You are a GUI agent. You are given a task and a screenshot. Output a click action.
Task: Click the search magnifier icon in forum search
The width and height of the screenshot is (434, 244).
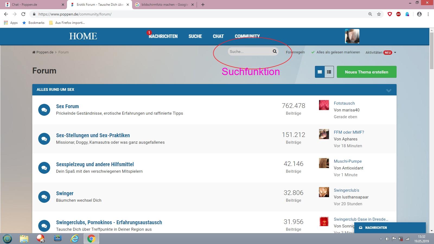pyautogui.click(x=275, y=51)
